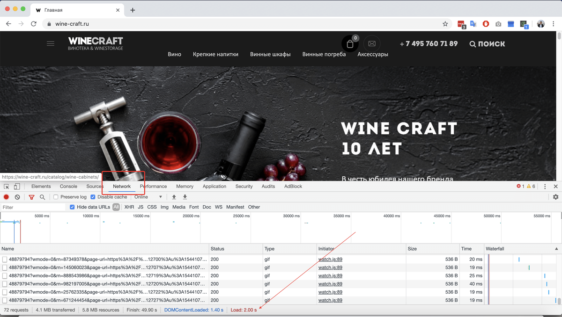562x317 pixels.
Task: Select the All request type filter
Action: 116,207
